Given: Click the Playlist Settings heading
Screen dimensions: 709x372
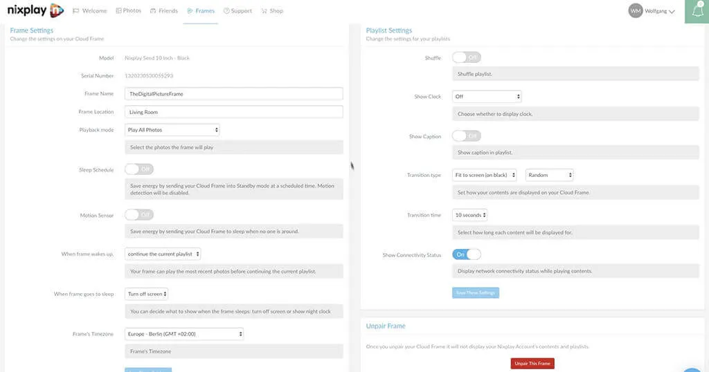Looking at the screenshot, I should tap(389, 30).
